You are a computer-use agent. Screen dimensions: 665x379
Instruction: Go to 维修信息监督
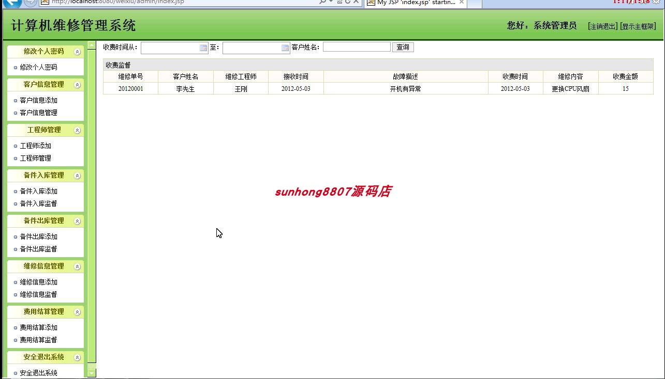point(38,294)
